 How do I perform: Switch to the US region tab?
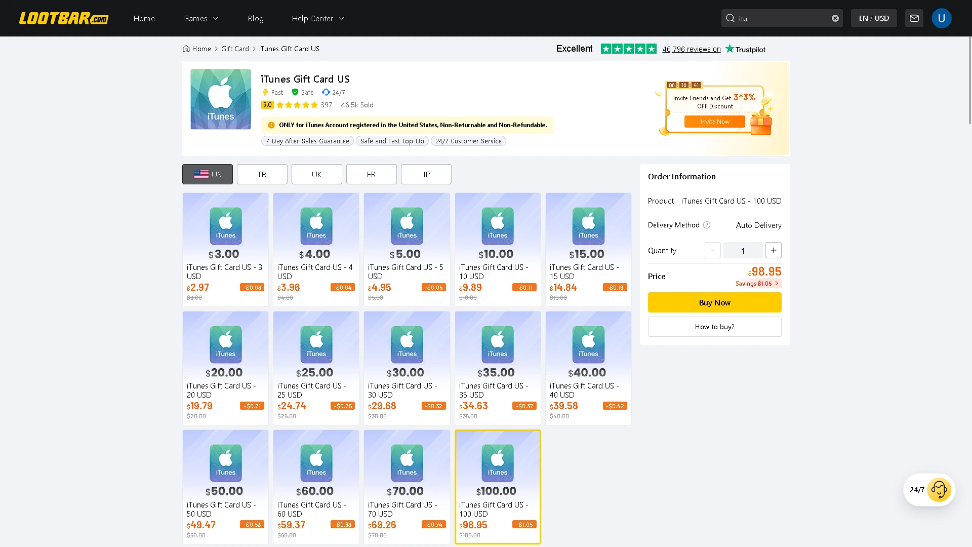(208, 174)
